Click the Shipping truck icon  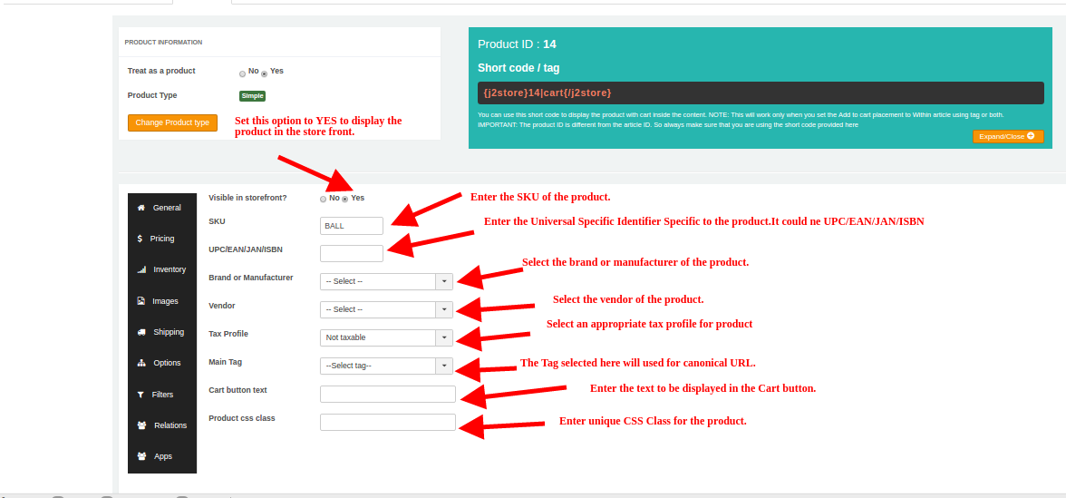[141, 332]
